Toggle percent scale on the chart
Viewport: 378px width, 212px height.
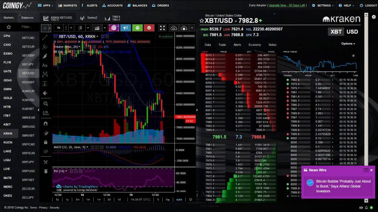(x=158, y=199)
